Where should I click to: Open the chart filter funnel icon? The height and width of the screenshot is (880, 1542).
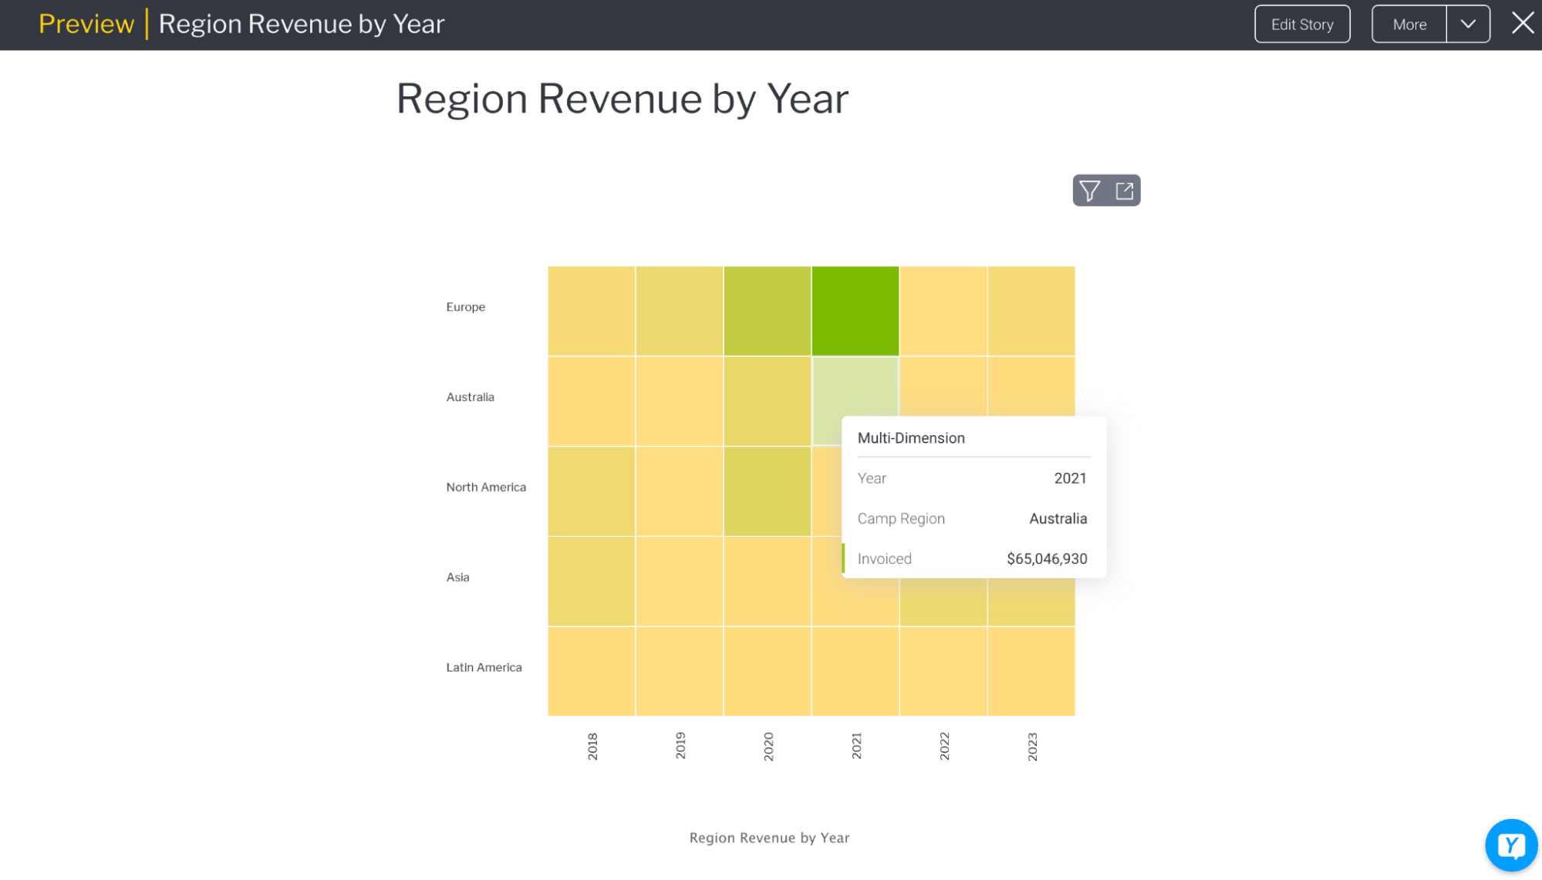pos(1089,190)
